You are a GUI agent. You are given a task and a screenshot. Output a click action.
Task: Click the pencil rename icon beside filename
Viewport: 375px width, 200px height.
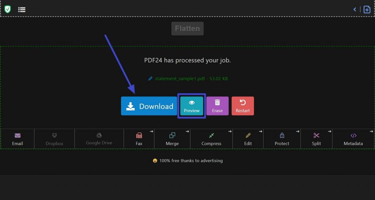[x=150, y=79]
